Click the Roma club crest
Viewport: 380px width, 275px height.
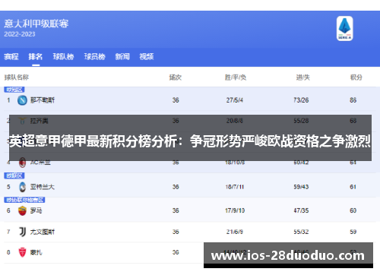point(23,210)
